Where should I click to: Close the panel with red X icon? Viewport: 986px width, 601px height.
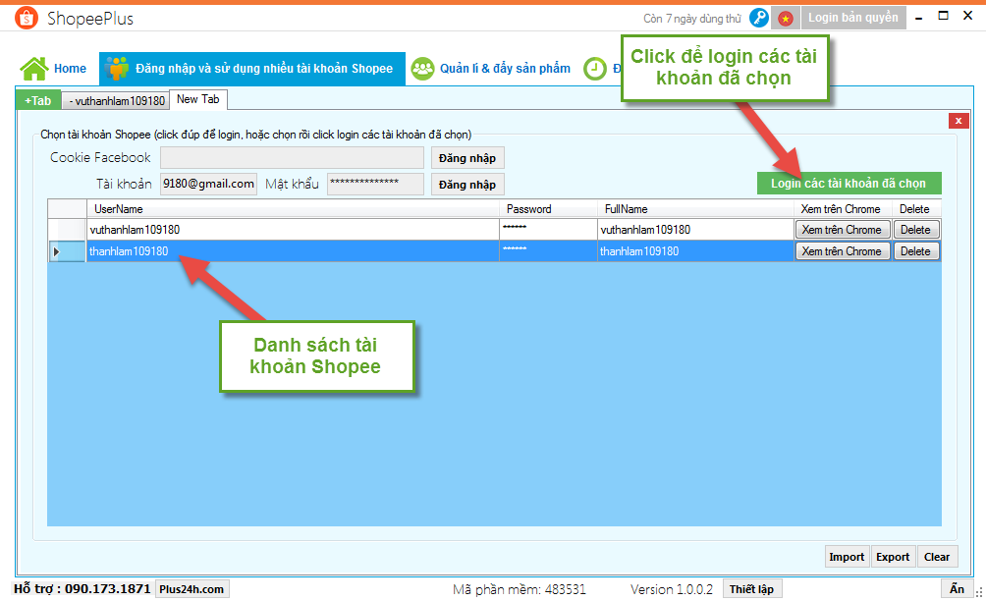959,121
